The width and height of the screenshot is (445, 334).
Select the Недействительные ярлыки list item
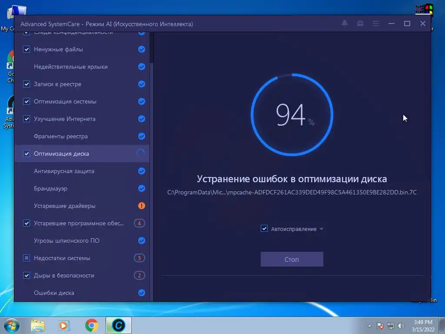82,67
